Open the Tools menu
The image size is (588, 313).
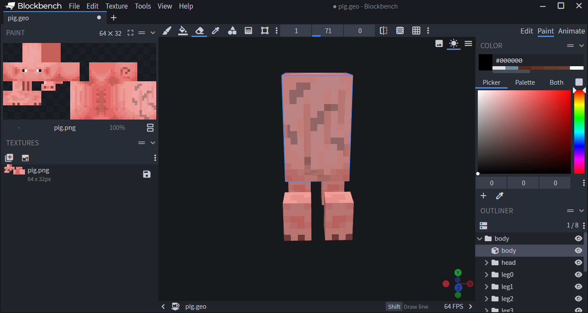click(142, 6)
